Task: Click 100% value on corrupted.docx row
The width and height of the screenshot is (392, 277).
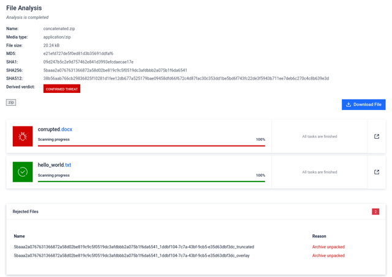Action: point(260,139)
